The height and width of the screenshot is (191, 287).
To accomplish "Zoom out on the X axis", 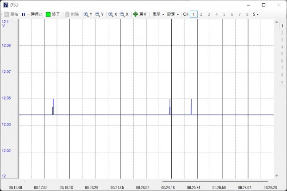I will pyautogui.click(x=124, y=14).
